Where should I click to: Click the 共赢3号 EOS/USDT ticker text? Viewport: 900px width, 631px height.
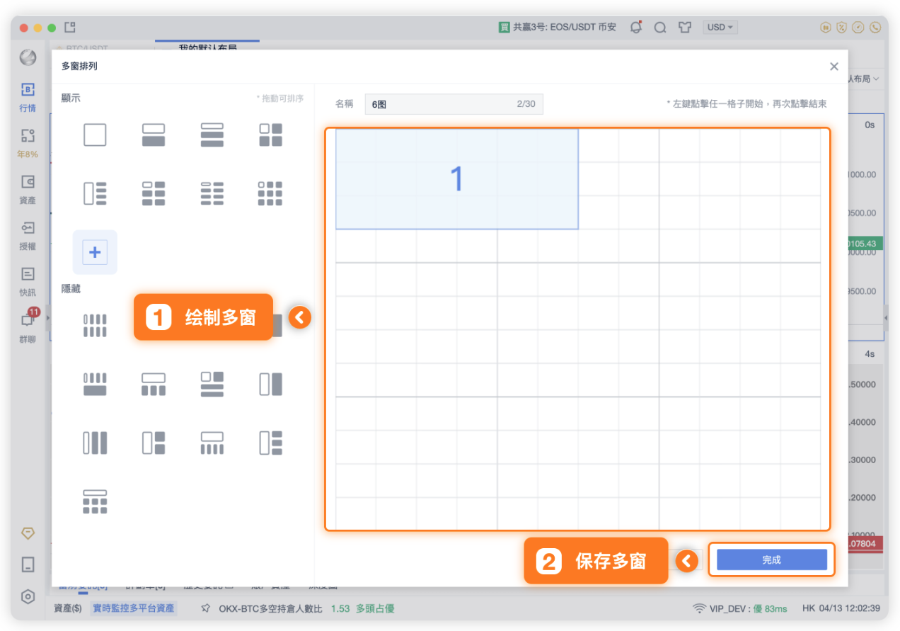coord(564,28)
